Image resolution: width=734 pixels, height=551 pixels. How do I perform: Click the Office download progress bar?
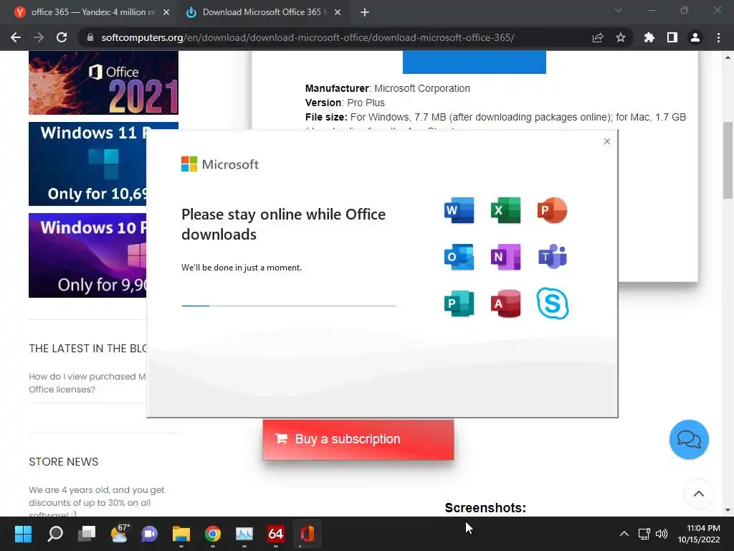click(289, 306)
